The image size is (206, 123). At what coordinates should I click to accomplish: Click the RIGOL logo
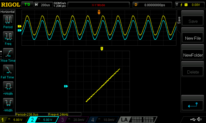[x=10, y=5]
